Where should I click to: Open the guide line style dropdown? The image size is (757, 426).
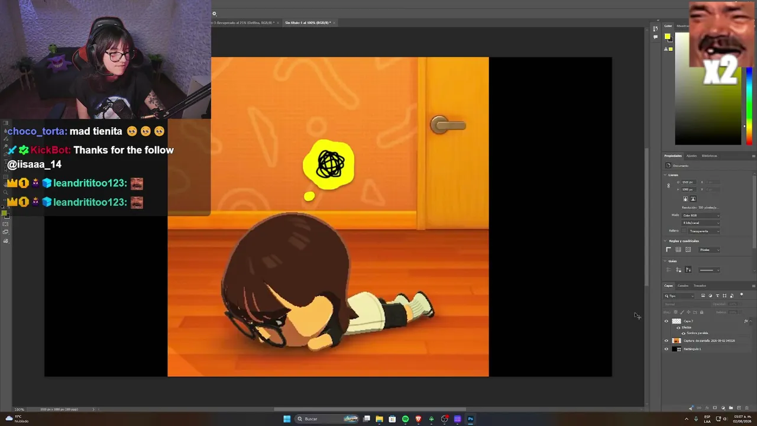[709, 270]
